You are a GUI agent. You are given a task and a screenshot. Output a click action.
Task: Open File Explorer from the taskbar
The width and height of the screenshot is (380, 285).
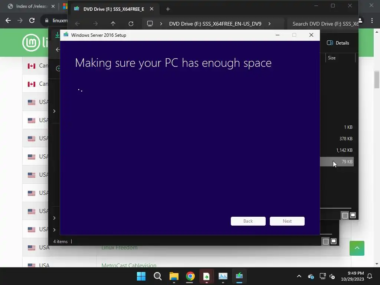174,276
